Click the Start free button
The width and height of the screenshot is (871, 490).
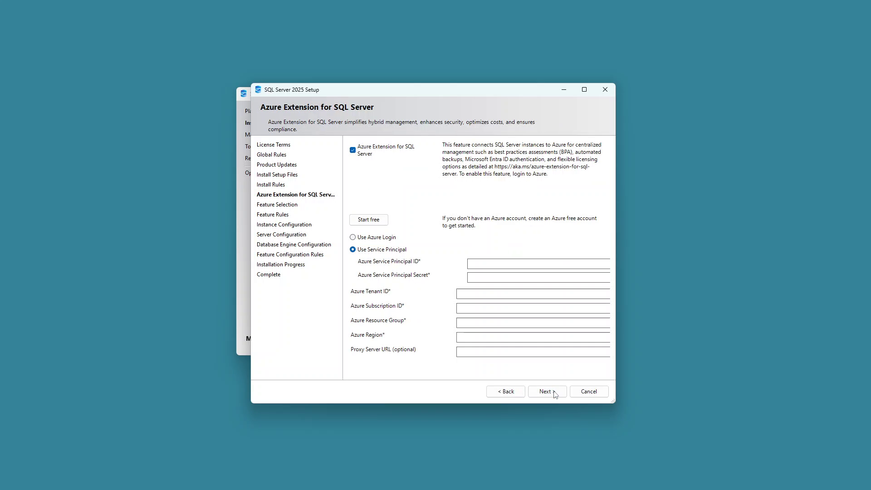click(368, 220)
